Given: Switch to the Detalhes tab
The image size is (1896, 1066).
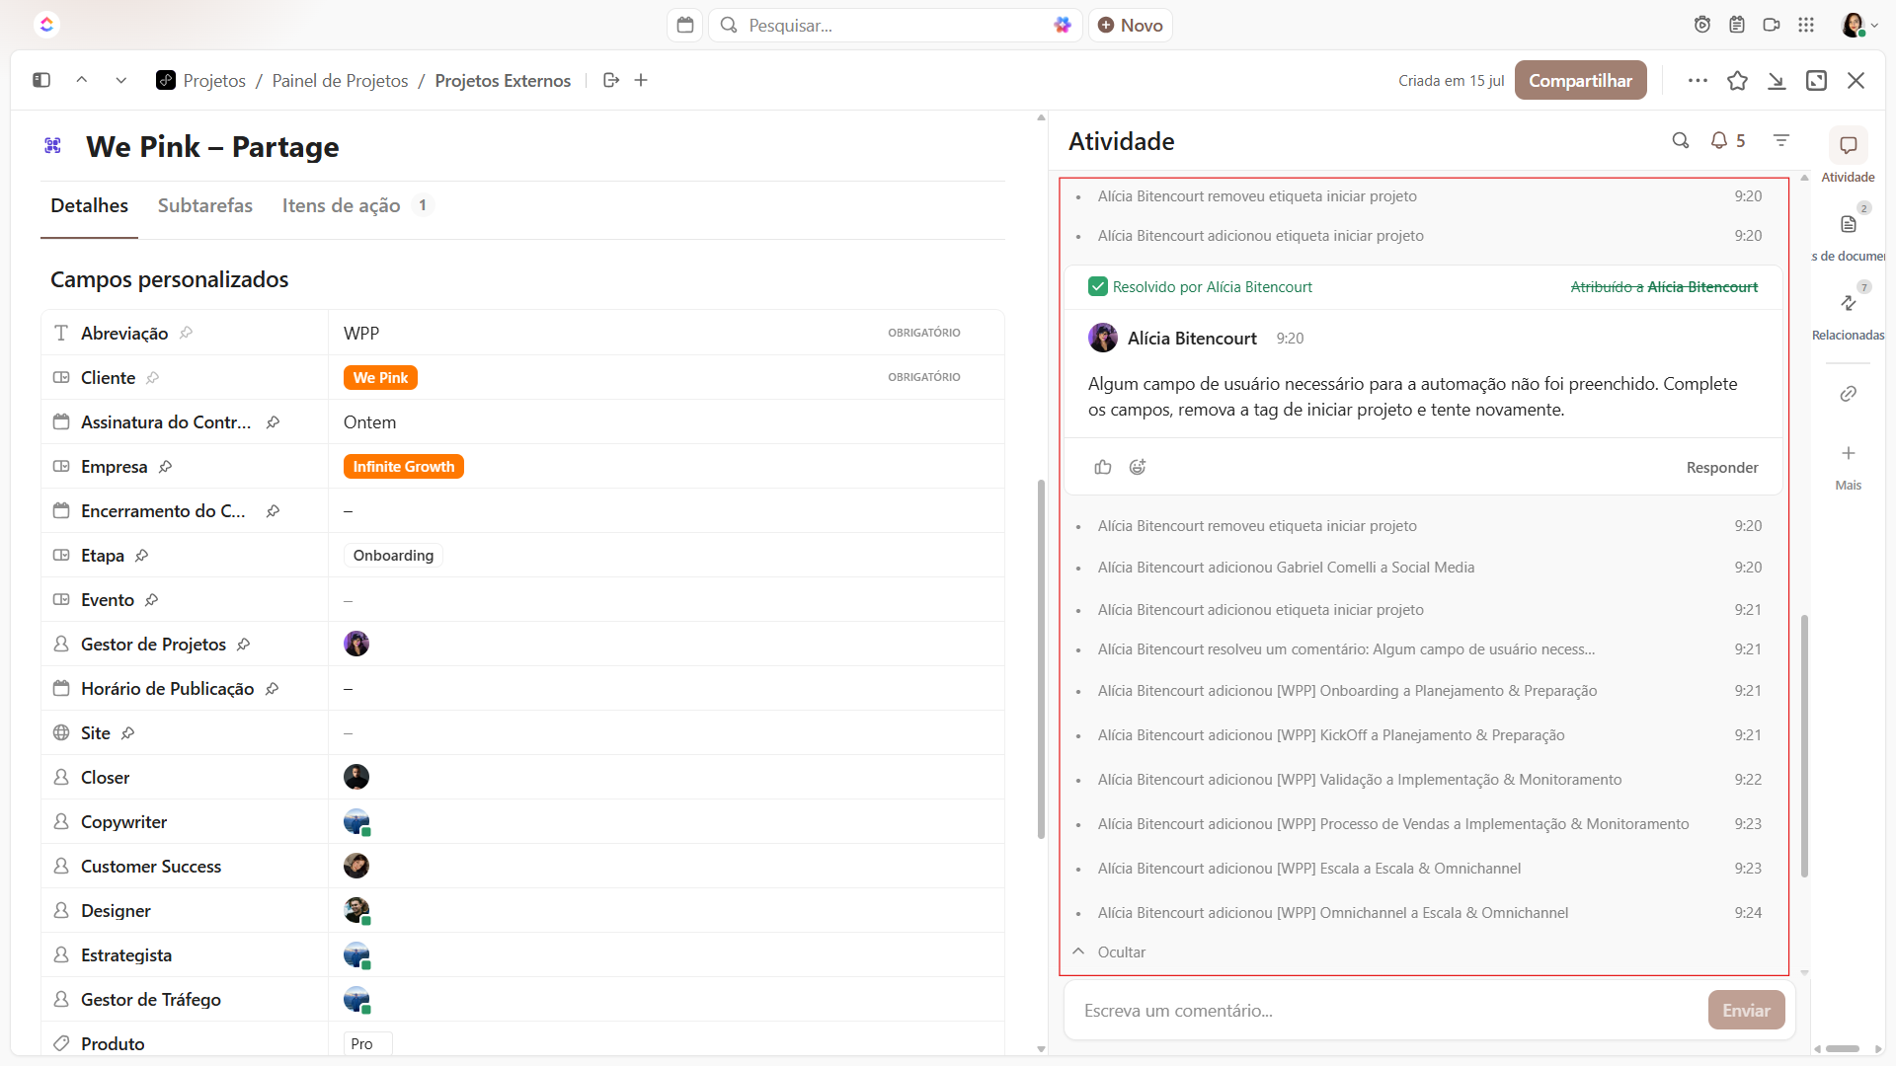Looking at the screenshot, I should coord(89,205).
